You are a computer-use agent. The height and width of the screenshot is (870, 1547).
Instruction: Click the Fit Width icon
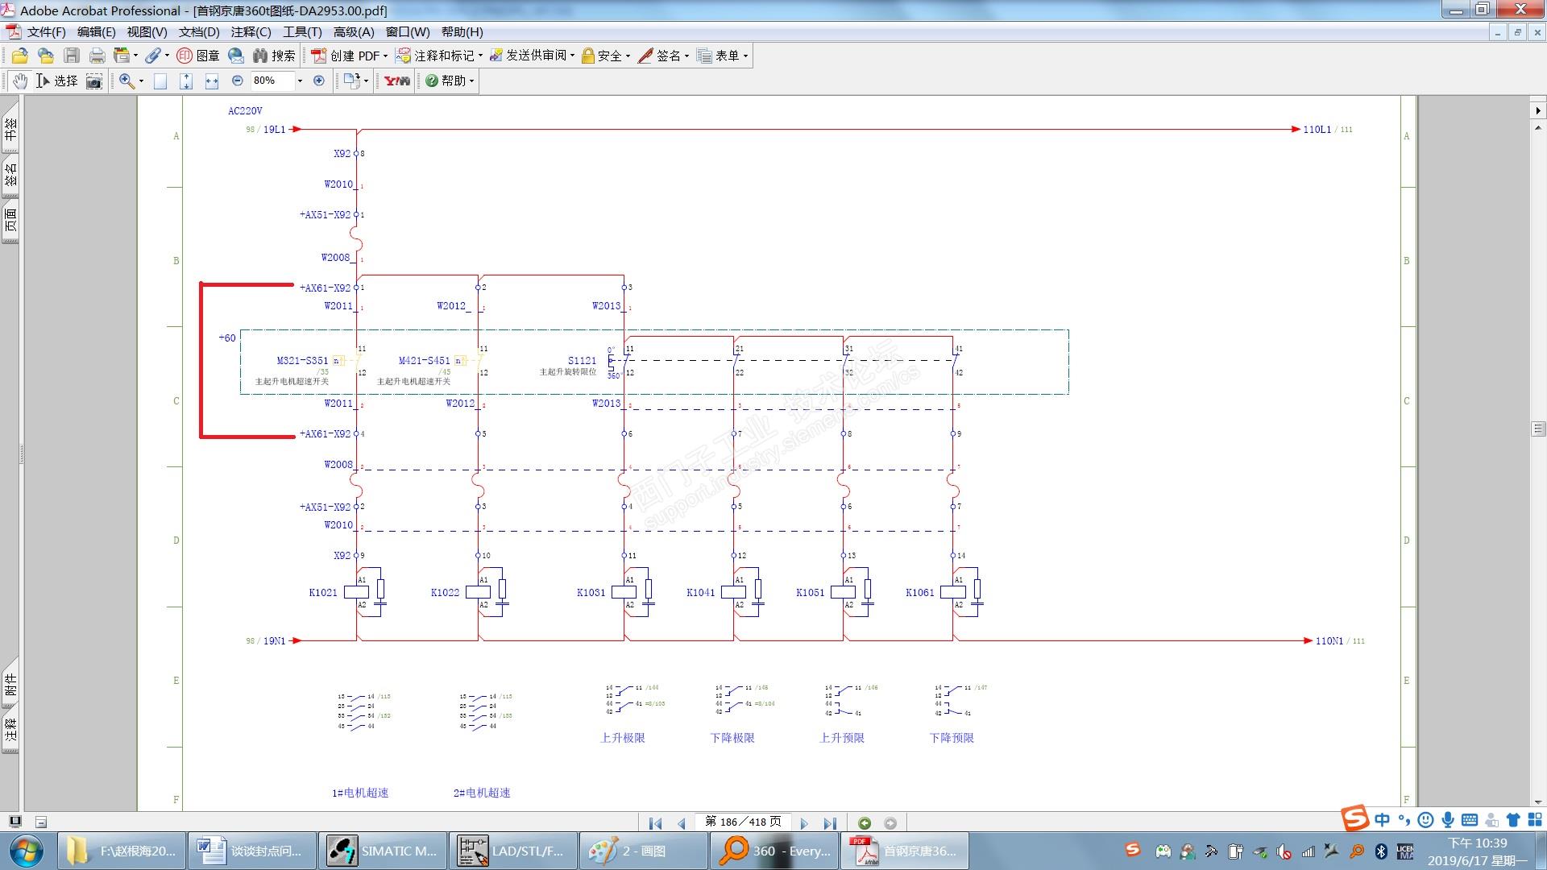point(212,81)
